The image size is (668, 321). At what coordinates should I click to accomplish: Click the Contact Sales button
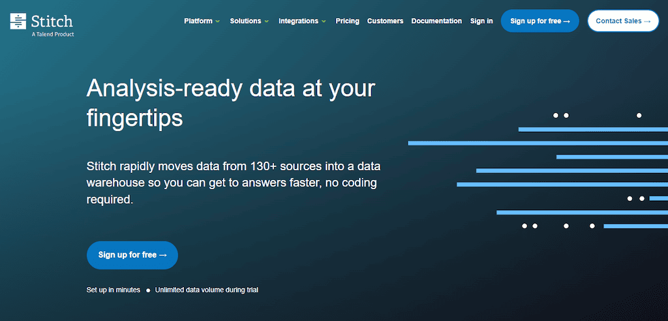coord(623,21)
